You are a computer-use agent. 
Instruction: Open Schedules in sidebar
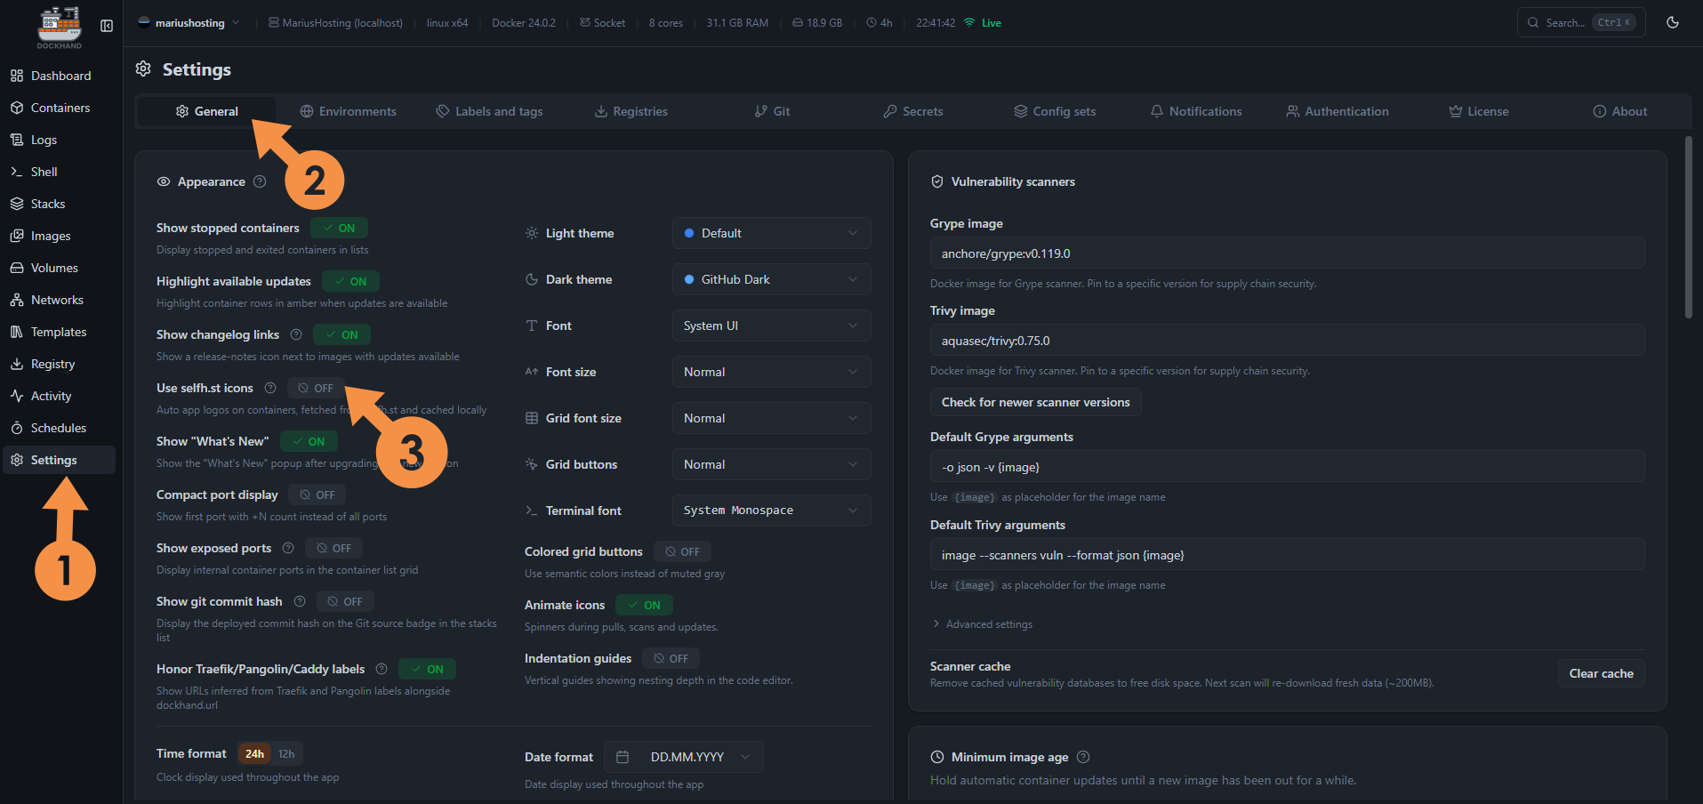(x=59, y=428)
